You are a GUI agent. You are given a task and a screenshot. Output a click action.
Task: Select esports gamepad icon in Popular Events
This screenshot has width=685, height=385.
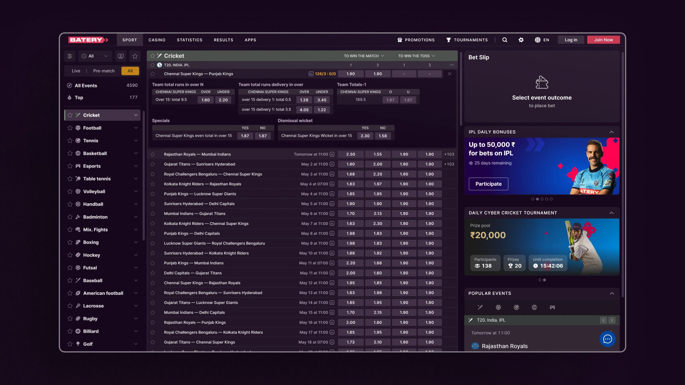pos(552,307)
